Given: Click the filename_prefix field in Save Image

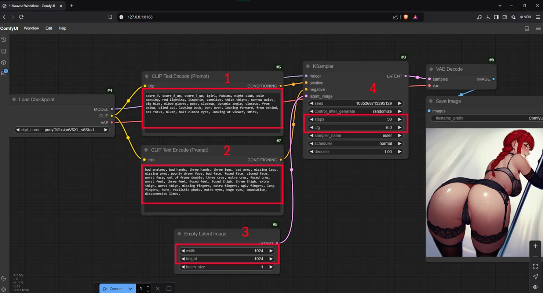Looking at the screenshot, I should point(484,118).
